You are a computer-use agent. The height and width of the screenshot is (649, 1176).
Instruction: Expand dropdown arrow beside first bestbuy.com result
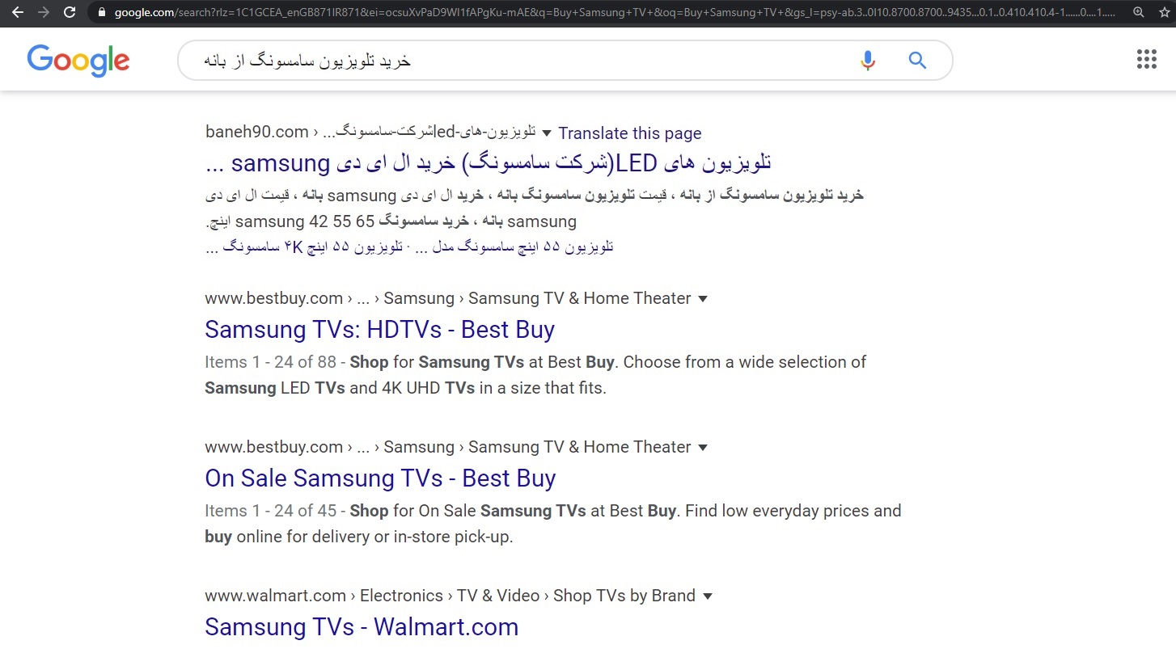tap(703, 299)
